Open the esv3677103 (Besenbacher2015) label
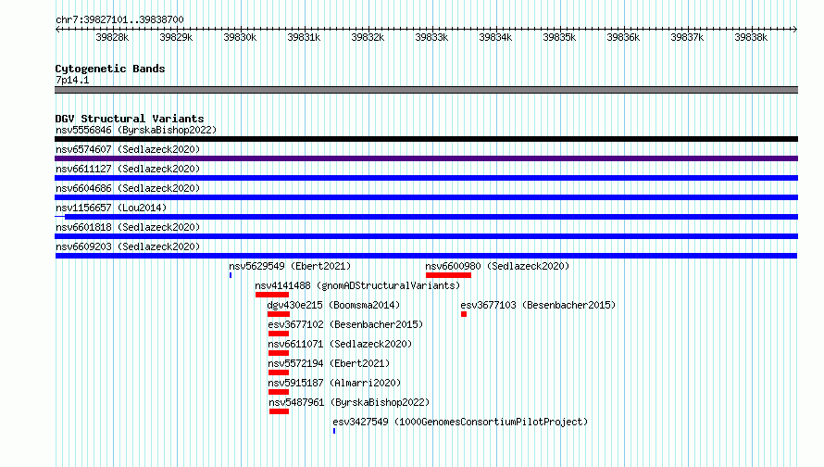This screenshot has height=467, width=824. click(x=538, y=305)
